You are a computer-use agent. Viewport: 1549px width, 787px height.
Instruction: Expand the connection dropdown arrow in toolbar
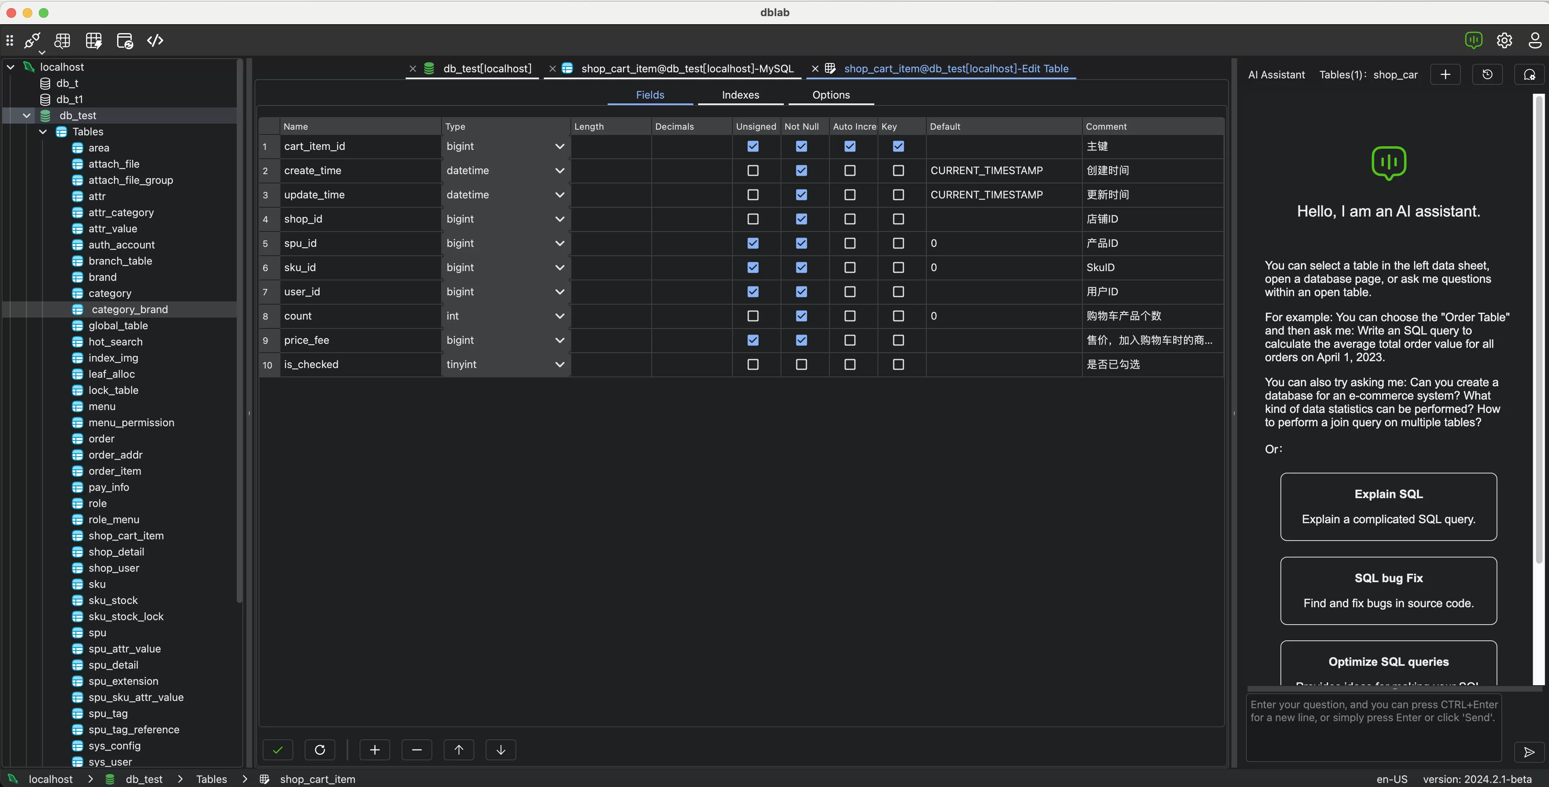[x=42, y=52]
